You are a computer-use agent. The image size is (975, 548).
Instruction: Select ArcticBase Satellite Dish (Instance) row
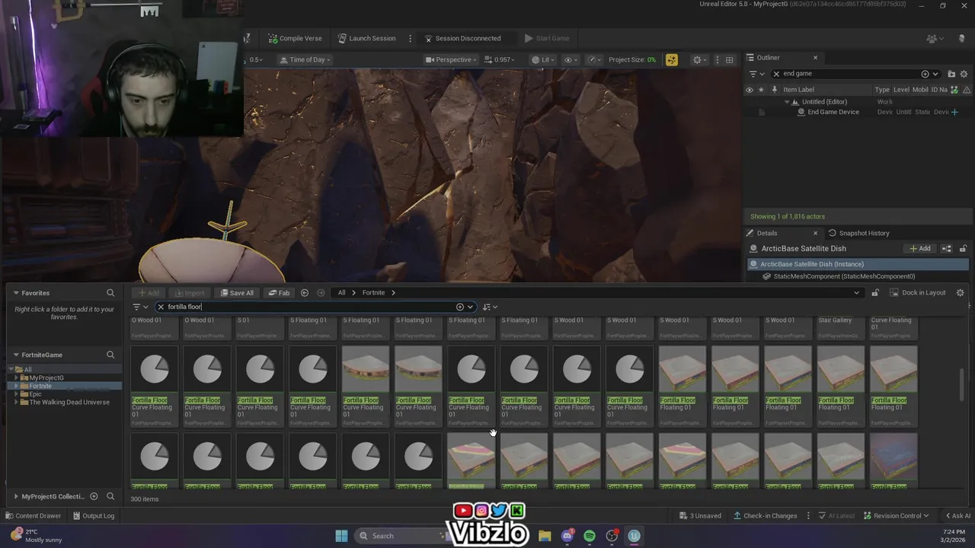coord(858,264)
